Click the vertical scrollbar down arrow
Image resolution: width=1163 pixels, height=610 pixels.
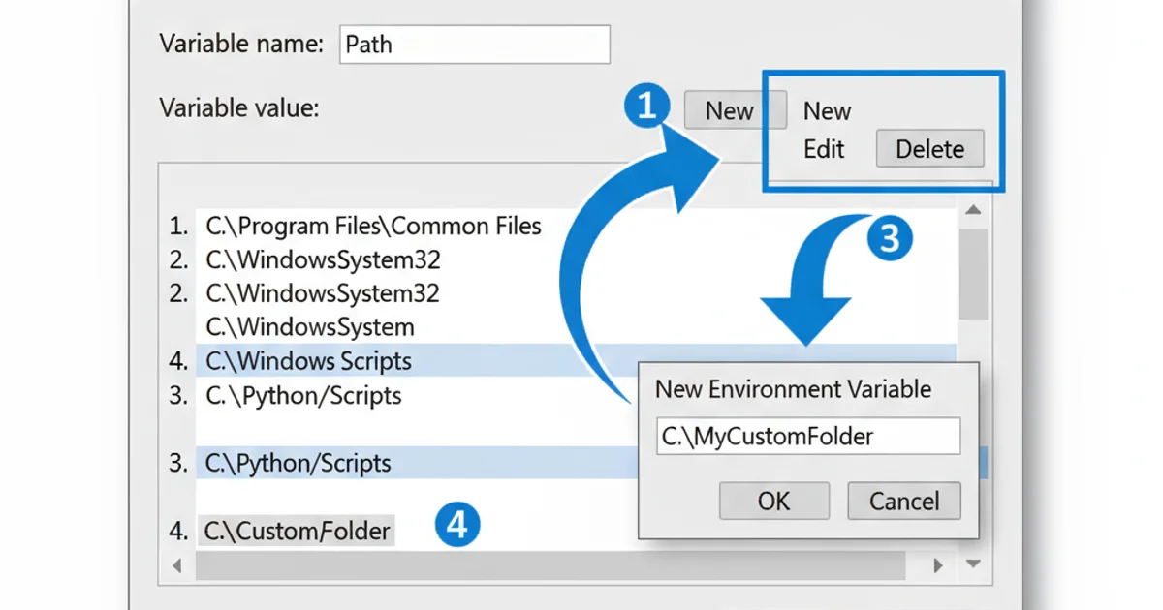973,564
